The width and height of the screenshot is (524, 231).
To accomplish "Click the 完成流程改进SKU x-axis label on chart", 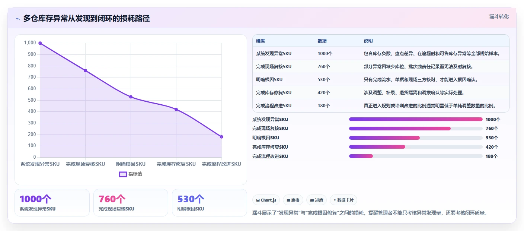I will tap(221, 164).
